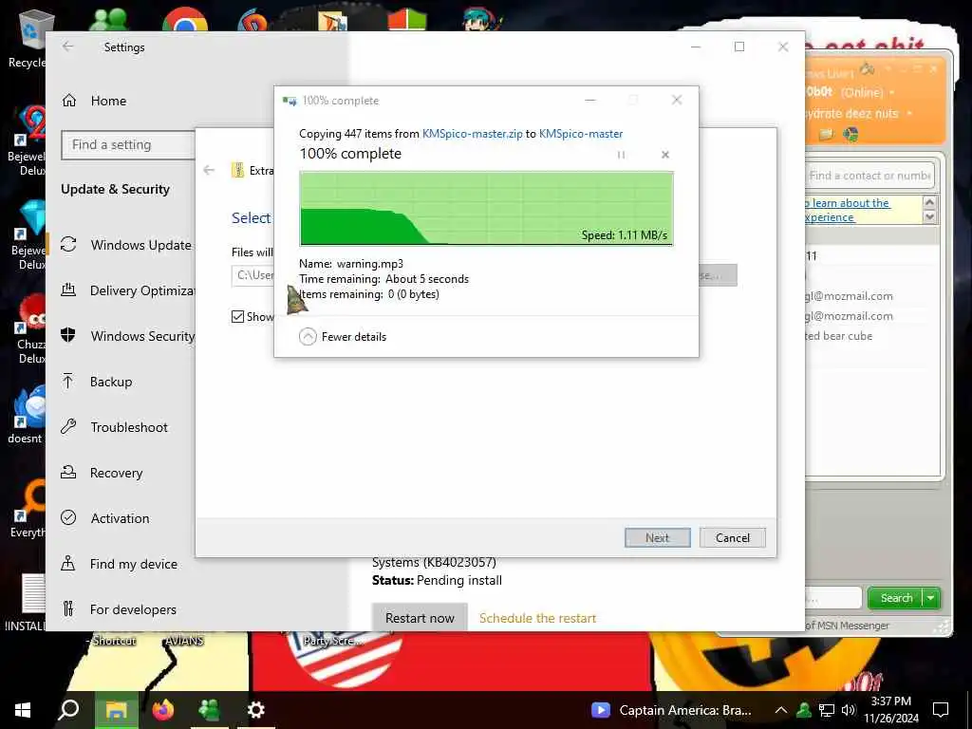This screenshot has width=972, height=729.
Task: Select Delivery Optimization in the Settings sidebar
Action: pos(127,290)
